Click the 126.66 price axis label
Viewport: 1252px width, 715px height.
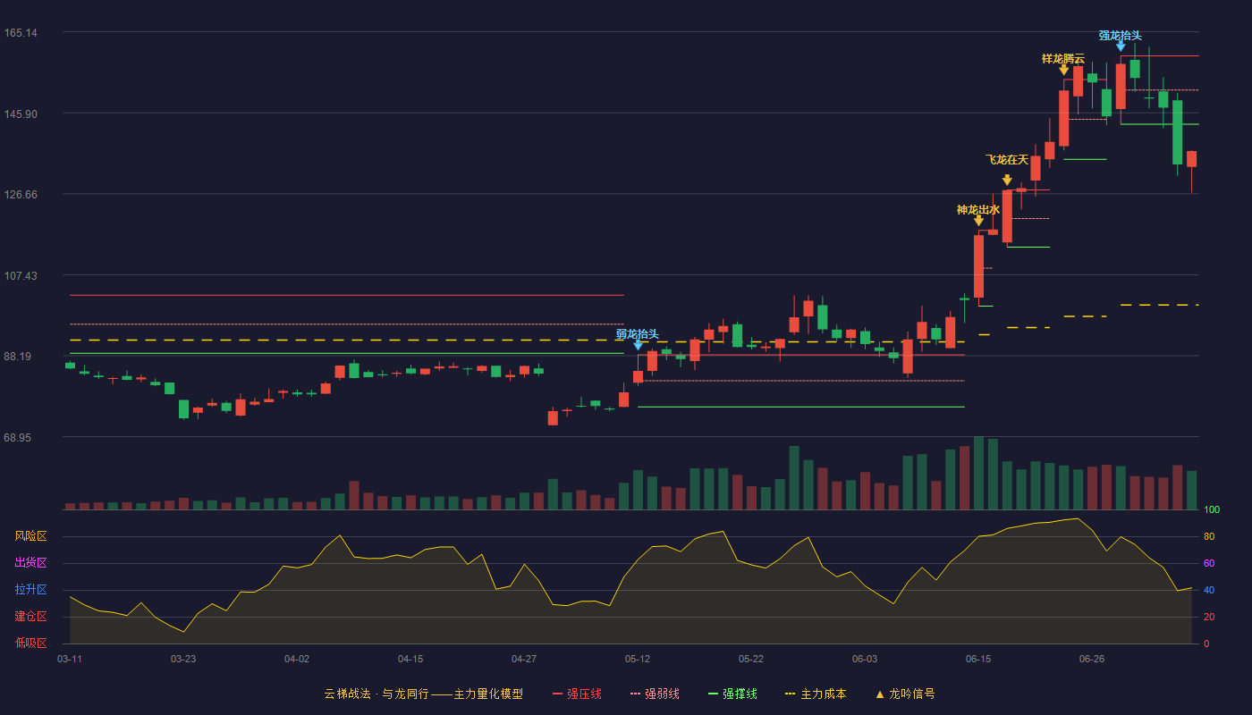(x=21, y=195)
